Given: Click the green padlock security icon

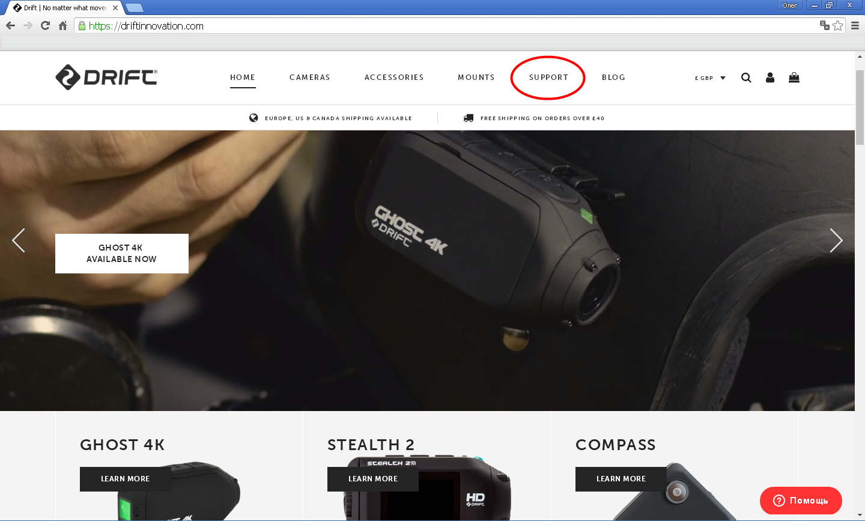Looking at the screenshot, I should click(x=82, y=26).
